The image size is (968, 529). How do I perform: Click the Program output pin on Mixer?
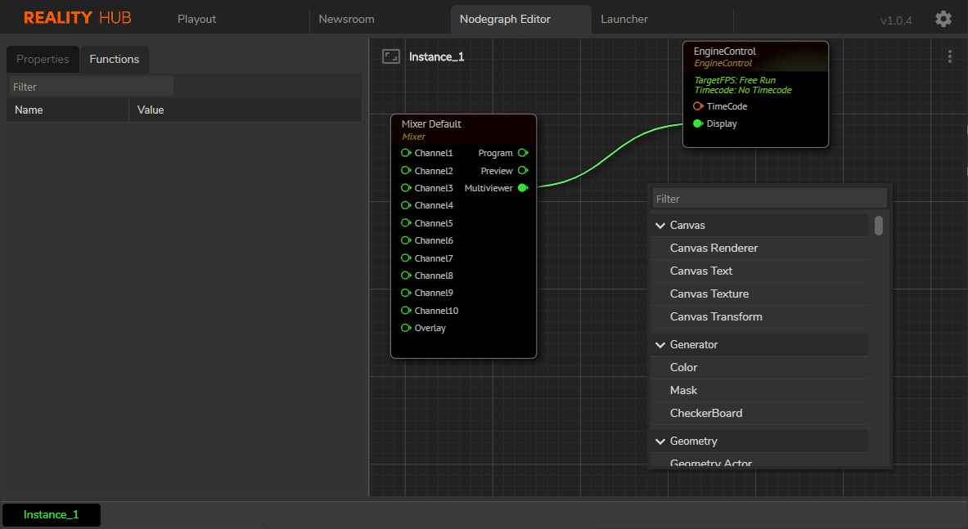click(x=523, y=153)
